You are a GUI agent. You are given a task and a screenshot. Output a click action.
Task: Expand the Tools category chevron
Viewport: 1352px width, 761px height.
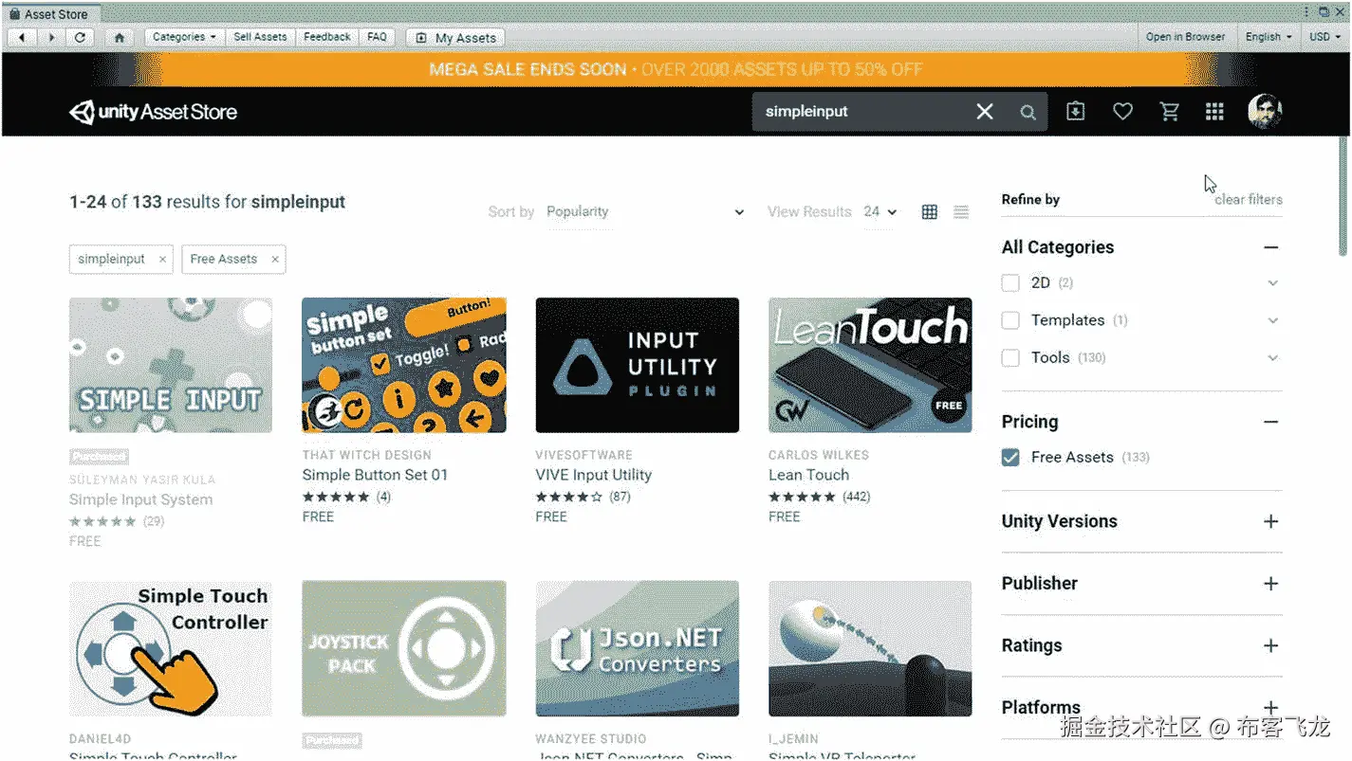coord(1273,357)
